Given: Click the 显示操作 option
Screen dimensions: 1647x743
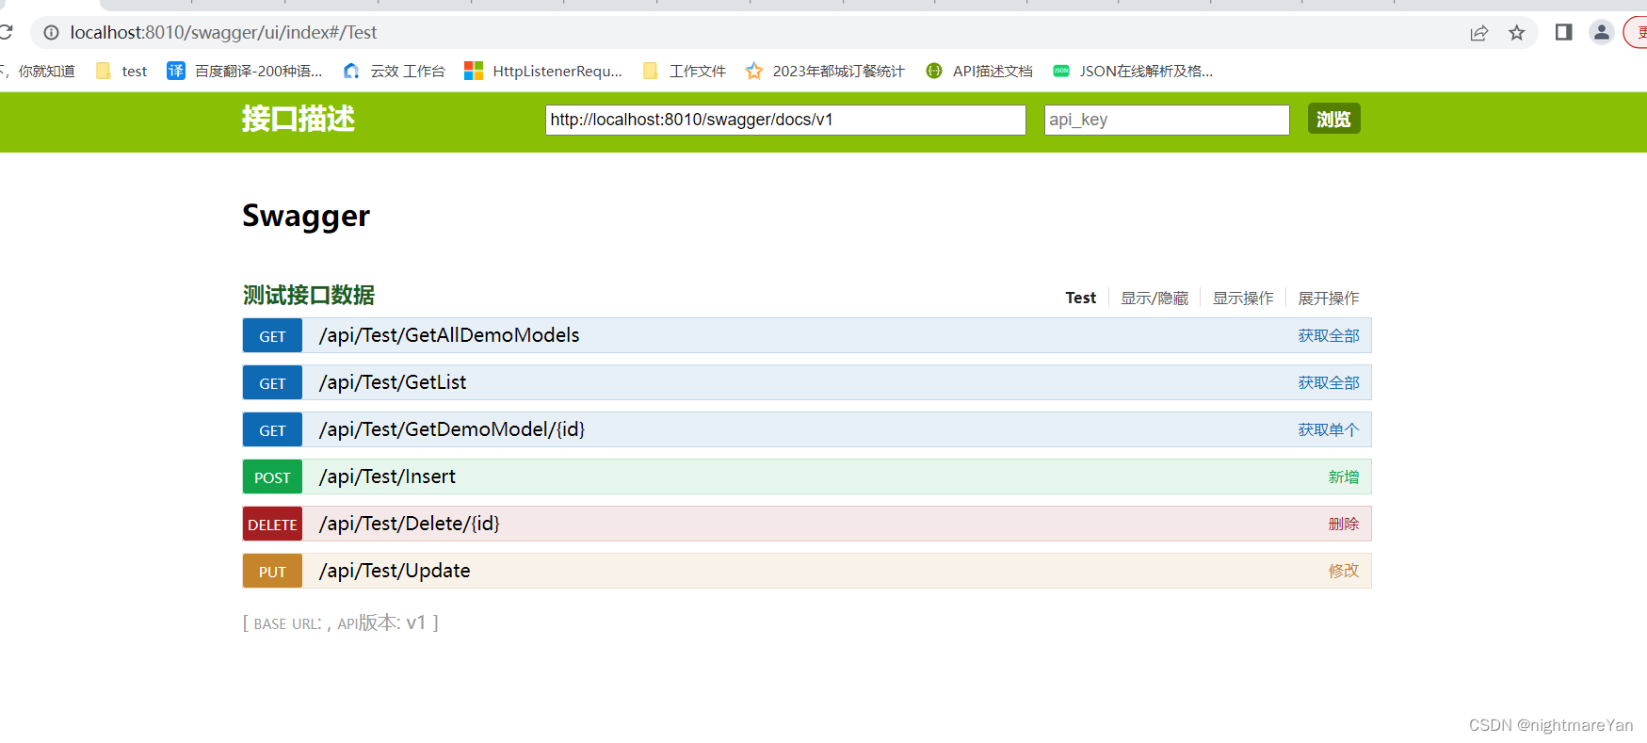Looking at the screenshot, I should click(x=1243, y=299).
